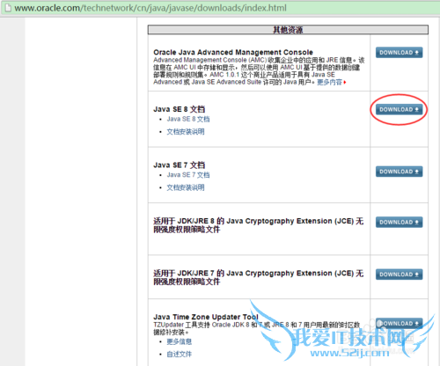
Task: Download the JDK/JRE 7 JCE policy files
Action: 399,274
